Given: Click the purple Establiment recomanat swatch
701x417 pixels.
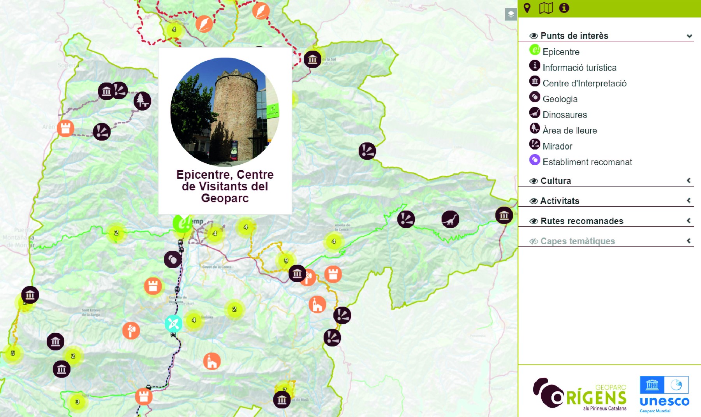Looking at the screenshot, I should [535, 160].
